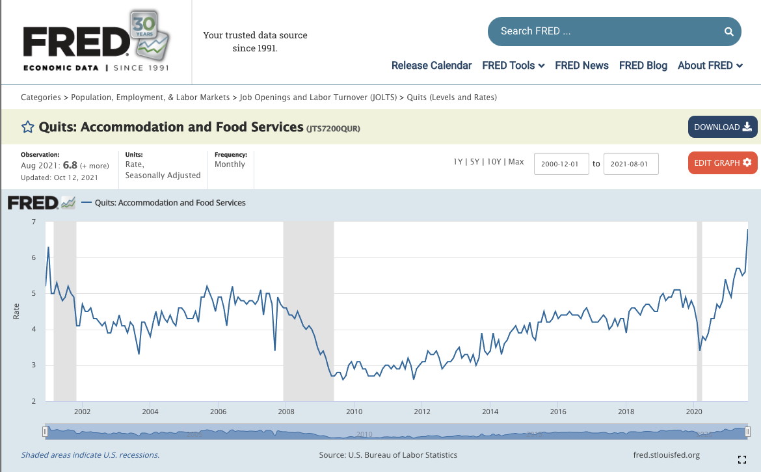
Task: Favorite the series with the star icon
Action: 27,127
